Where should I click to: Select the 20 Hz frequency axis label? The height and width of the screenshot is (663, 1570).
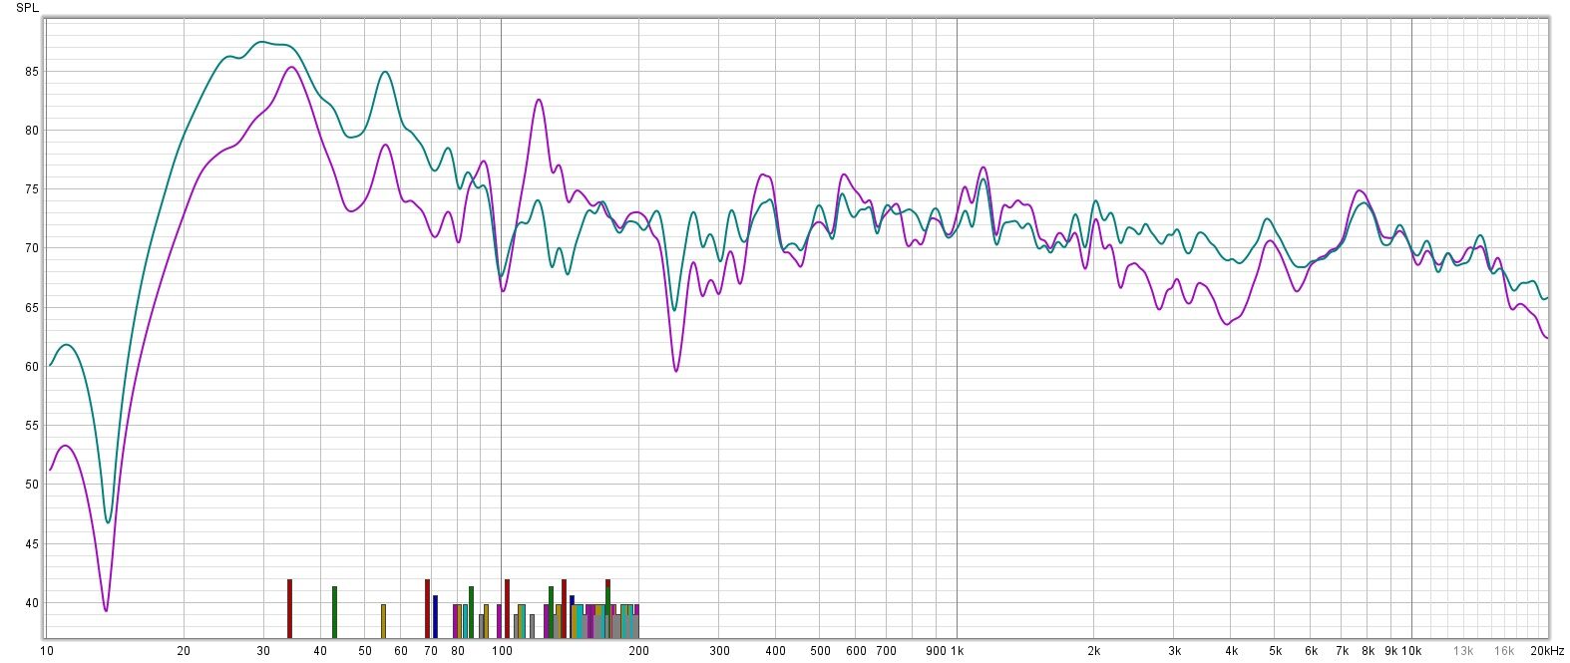point(184,651)
